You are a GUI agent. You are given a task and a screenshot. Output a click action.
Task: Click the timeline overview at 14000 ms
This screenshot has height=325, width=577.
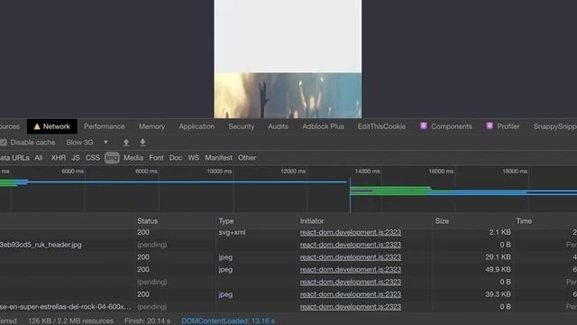pos(367,172)
